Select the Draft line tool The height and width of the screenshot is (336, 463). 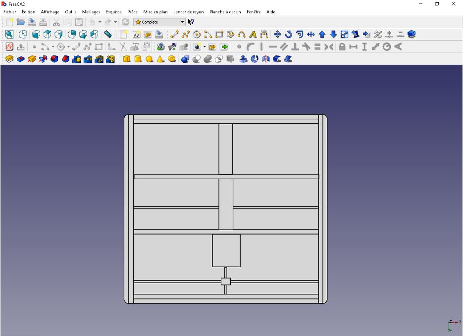tap(174, 34)
